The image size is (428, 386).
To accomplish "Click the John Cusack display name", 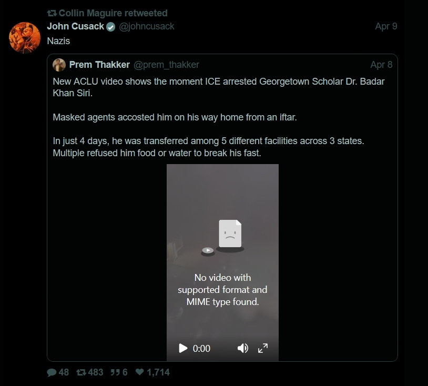I will pos(75,26).
